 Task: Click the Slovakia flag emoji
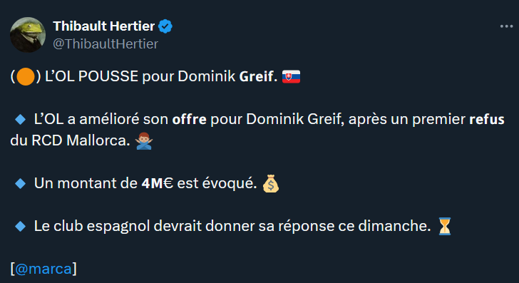[291, 76]
